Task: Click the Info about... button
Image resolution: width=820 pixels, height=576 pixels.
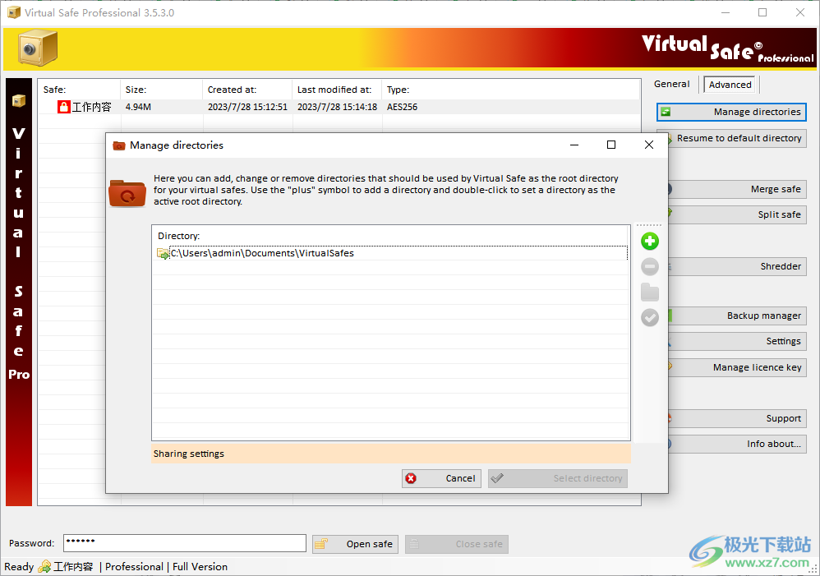Action: click(x=737, y=444)
